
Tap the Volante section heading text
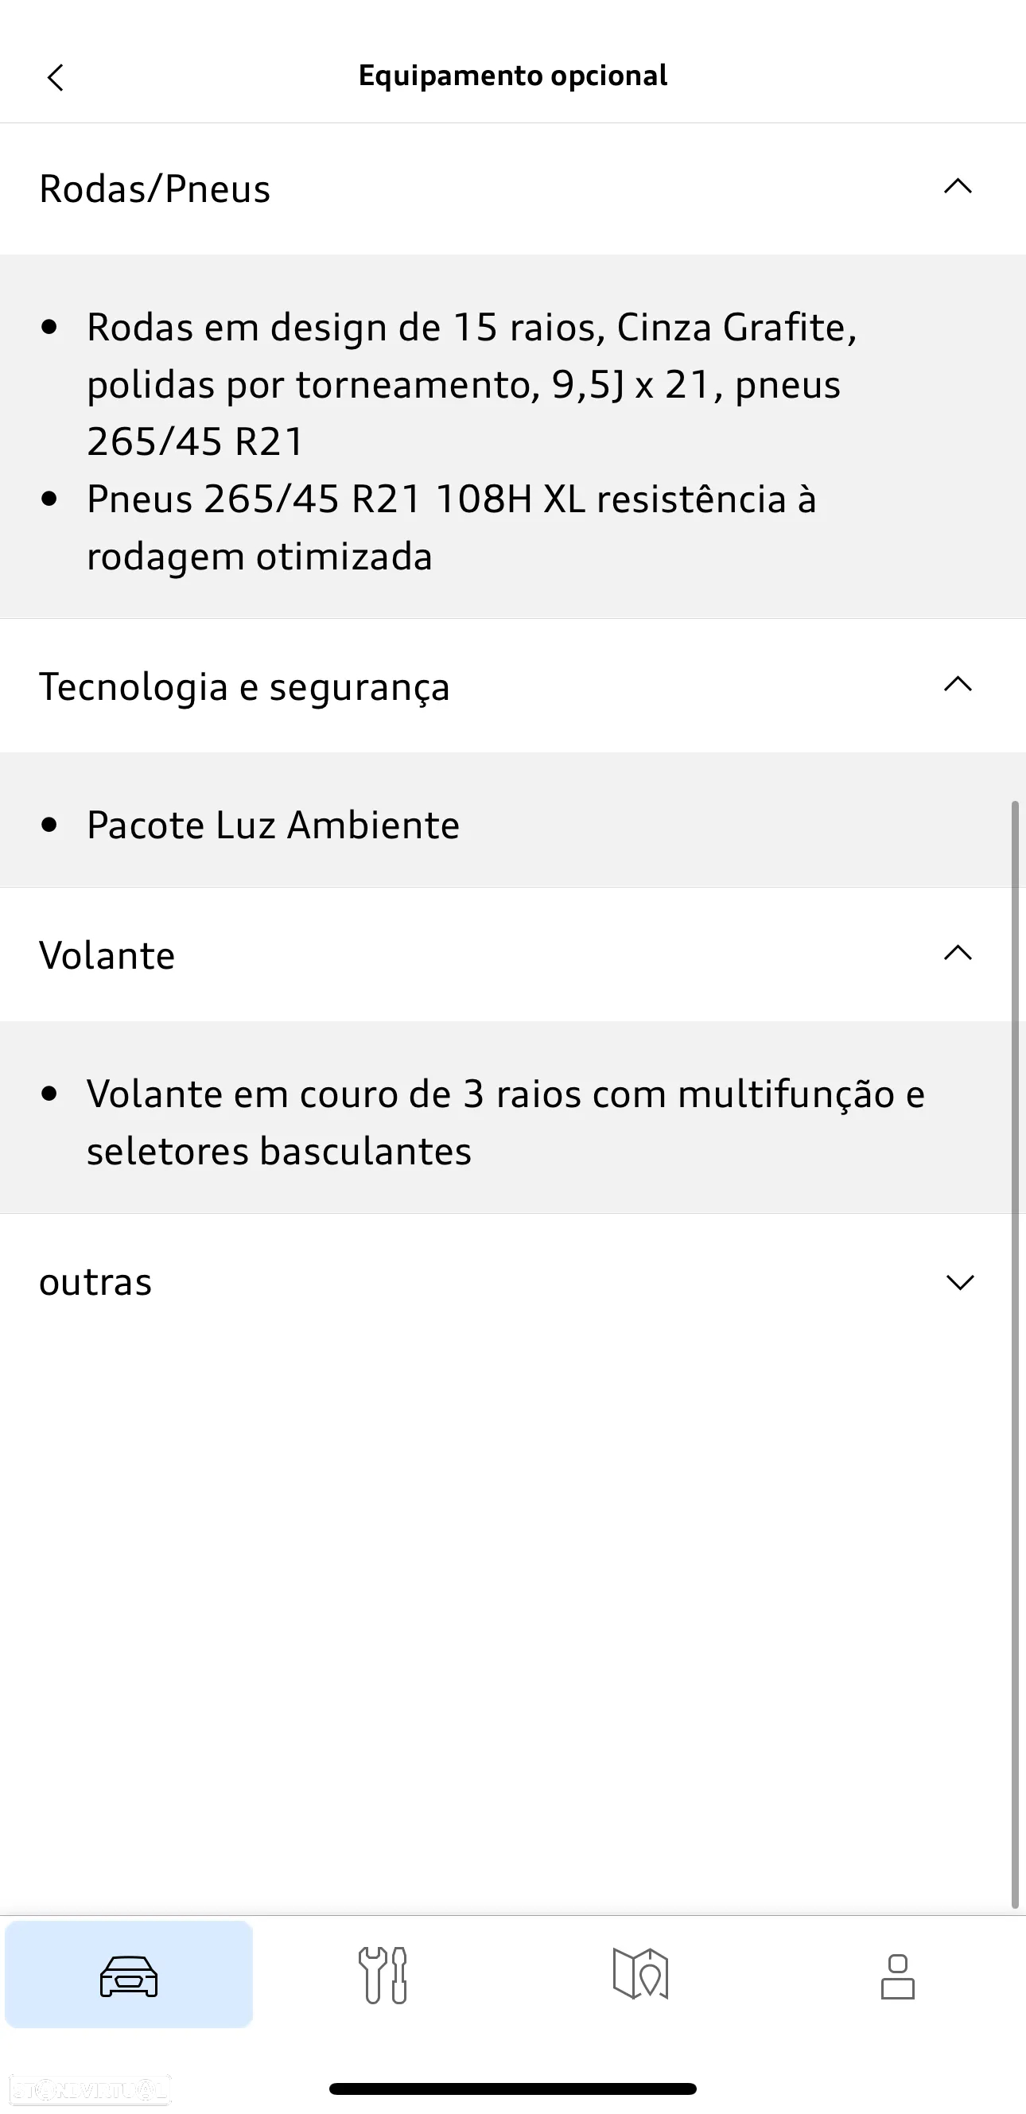tap(107, 956)
